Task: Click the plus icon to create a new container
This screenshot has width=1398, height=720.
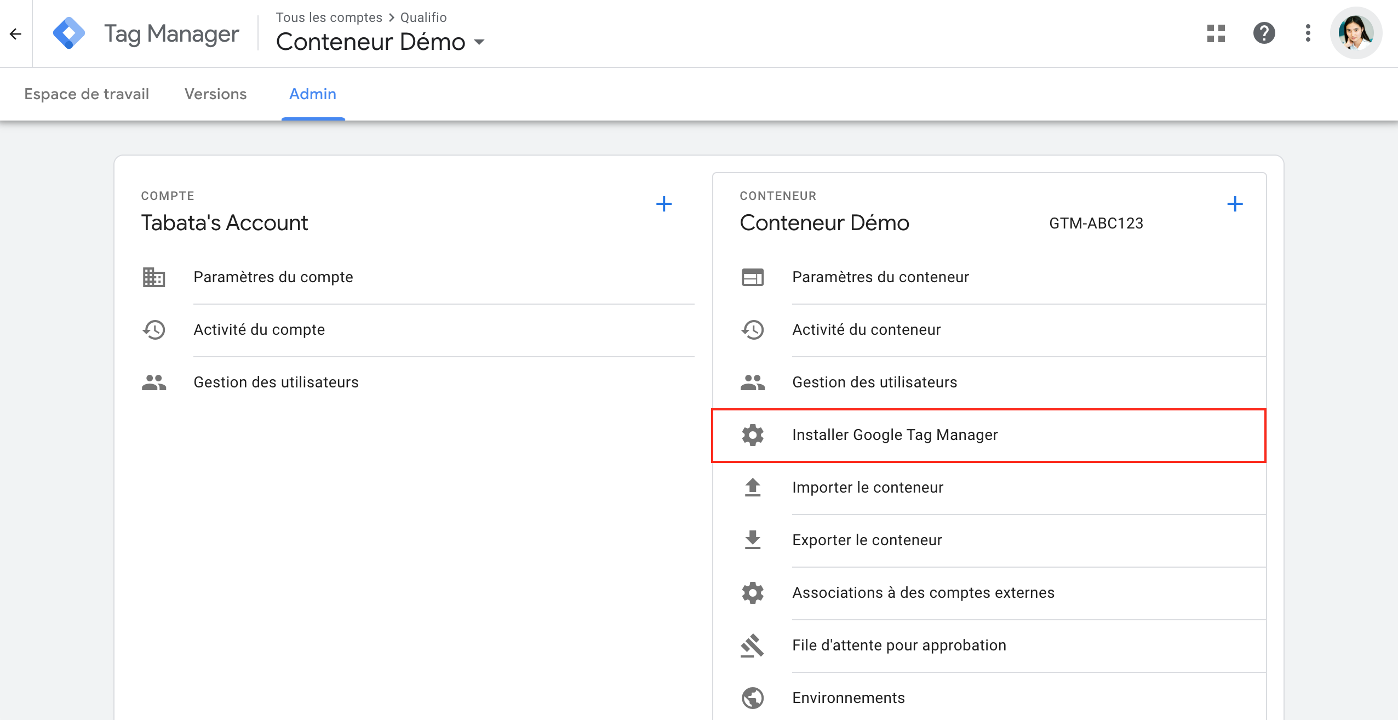Action: pyautogui.click(x=1235, y=204)
